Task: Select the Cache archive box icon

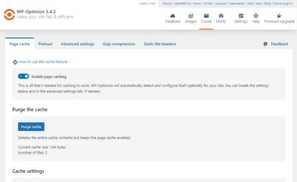Action: click(206, 16)
